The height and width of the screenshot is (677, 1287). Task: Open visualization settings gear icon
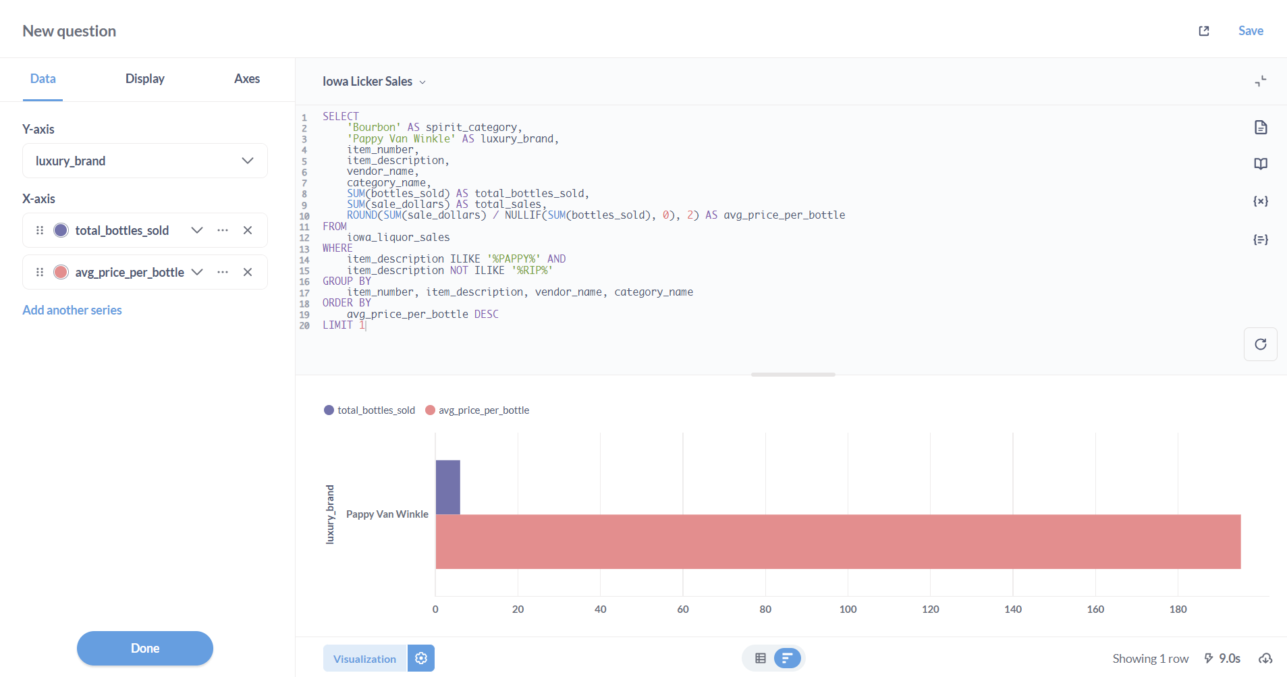421,658
